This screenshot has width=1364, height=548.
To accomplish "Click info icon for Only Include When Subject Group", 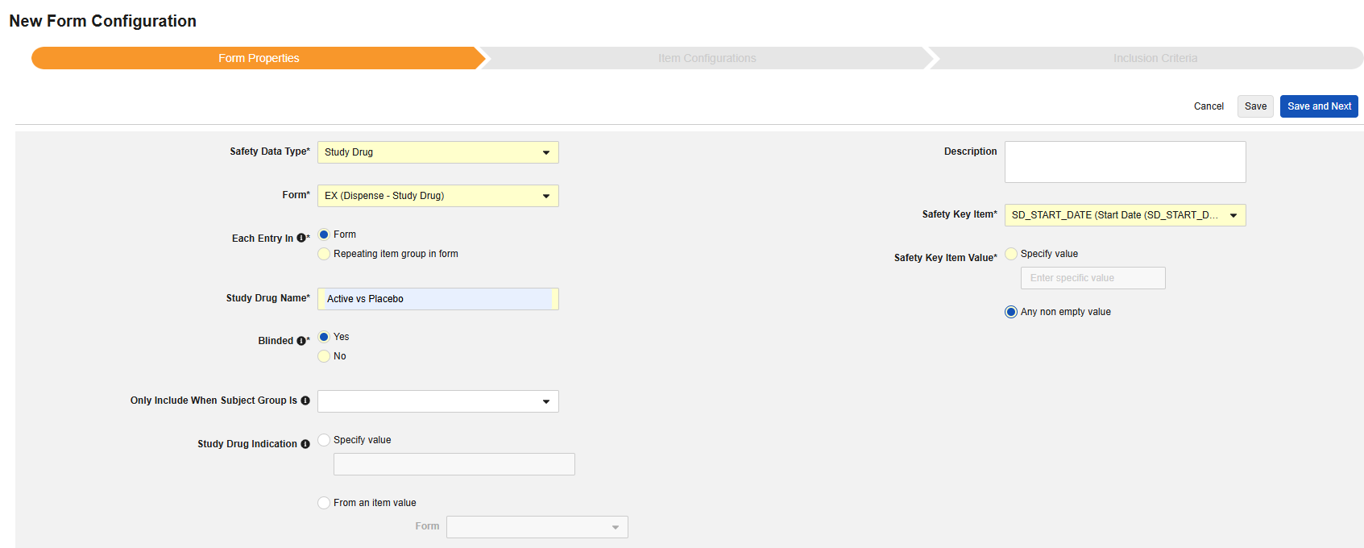I will click(x=305, y=401).
